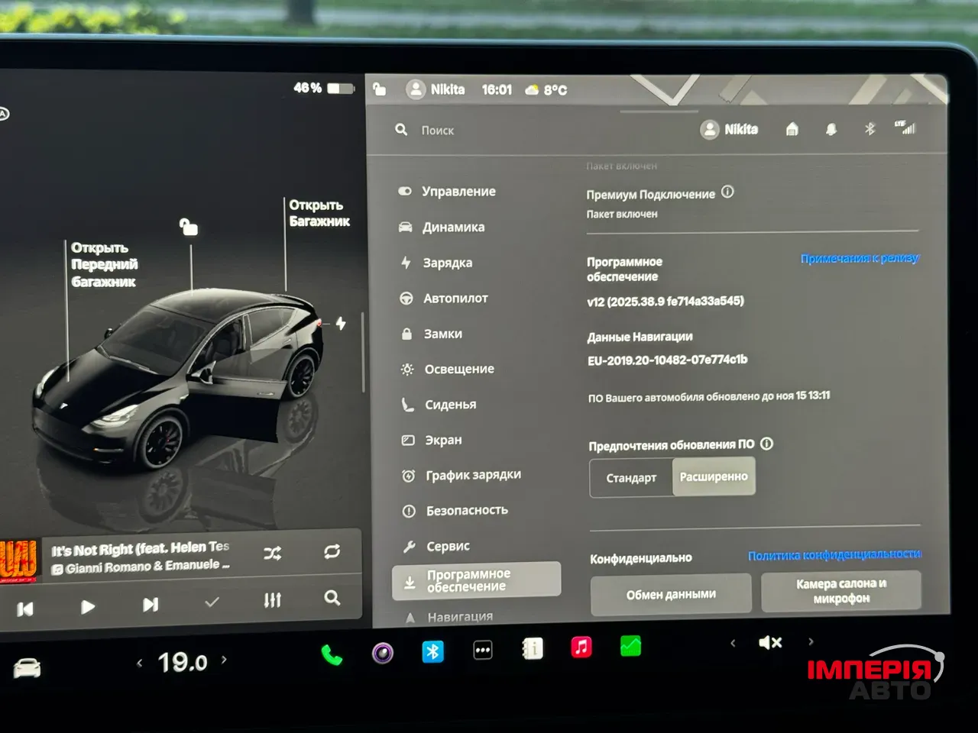
Task: Open the messages app from the dock
Action: pyautogui.click(x=482, y=651)
